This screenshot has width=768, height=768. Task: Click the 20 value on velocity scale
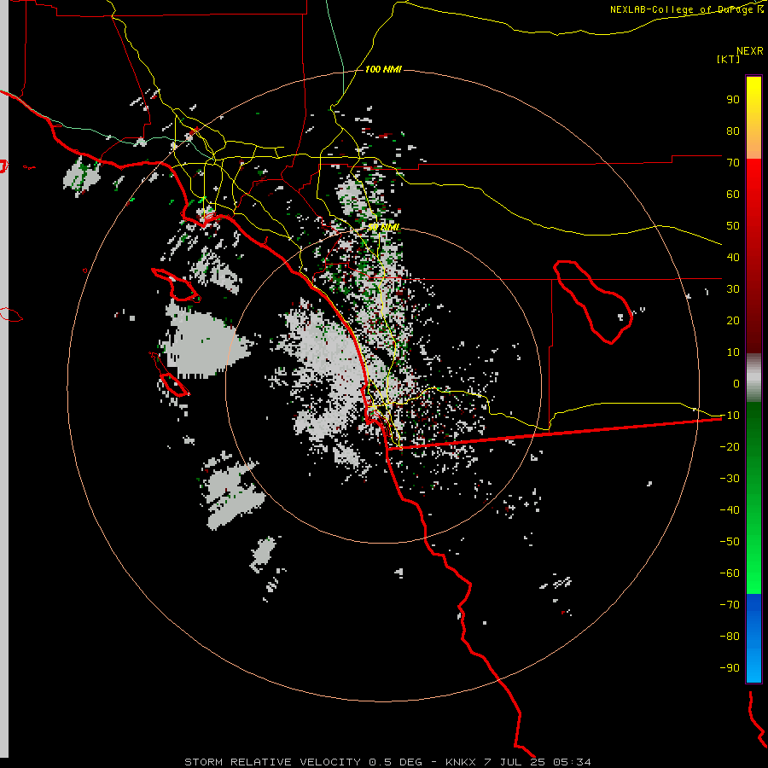(x=733, y=320)
